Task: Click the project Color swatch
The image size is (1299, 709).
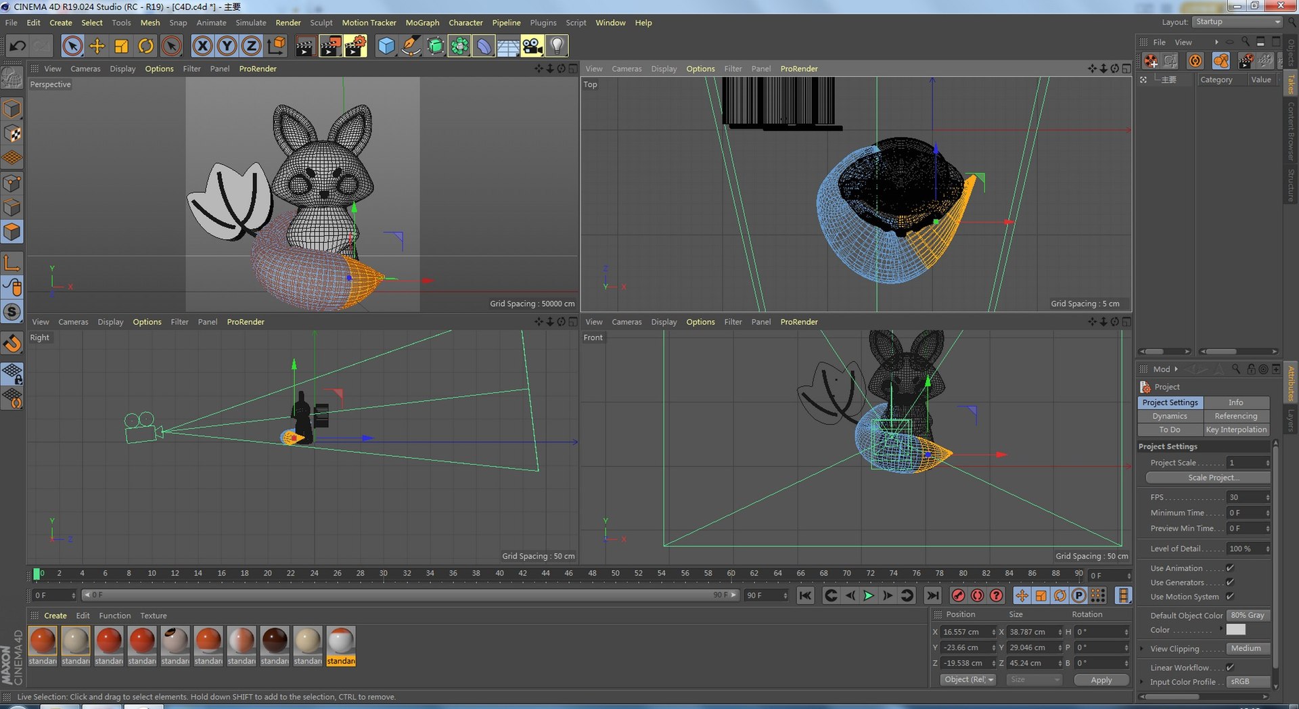Action: click(x=1235, y=630)
